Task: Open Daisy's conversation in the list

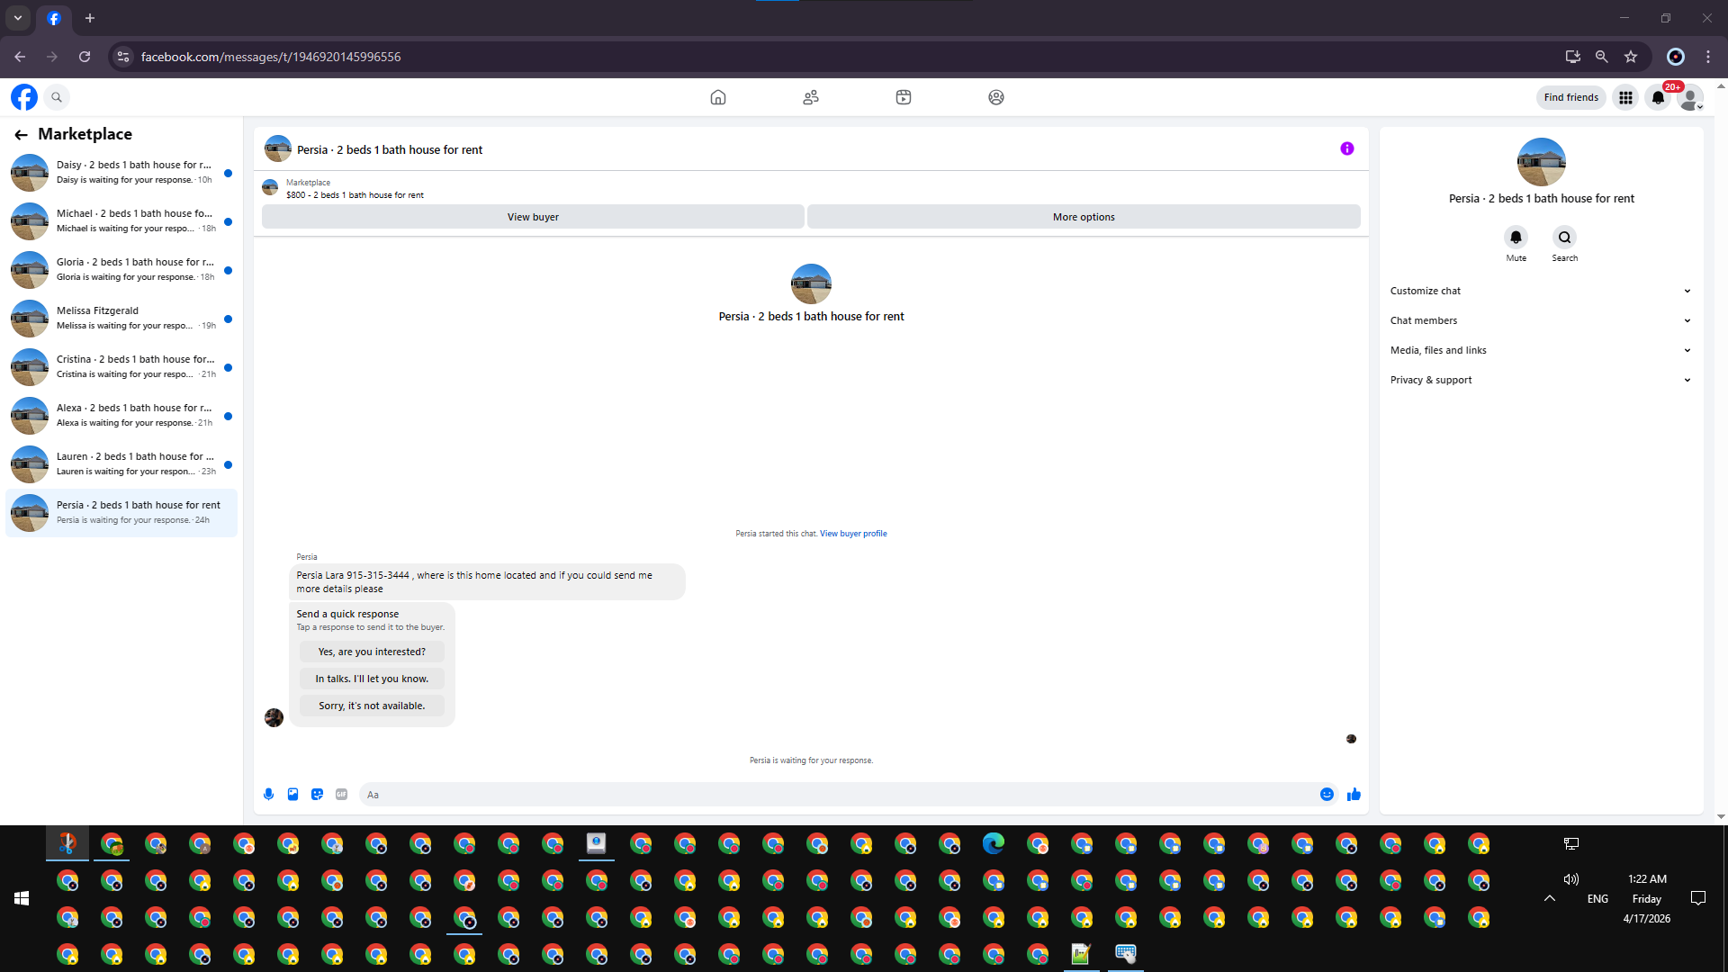Action: pyautogui.click(x=121, y=172)
